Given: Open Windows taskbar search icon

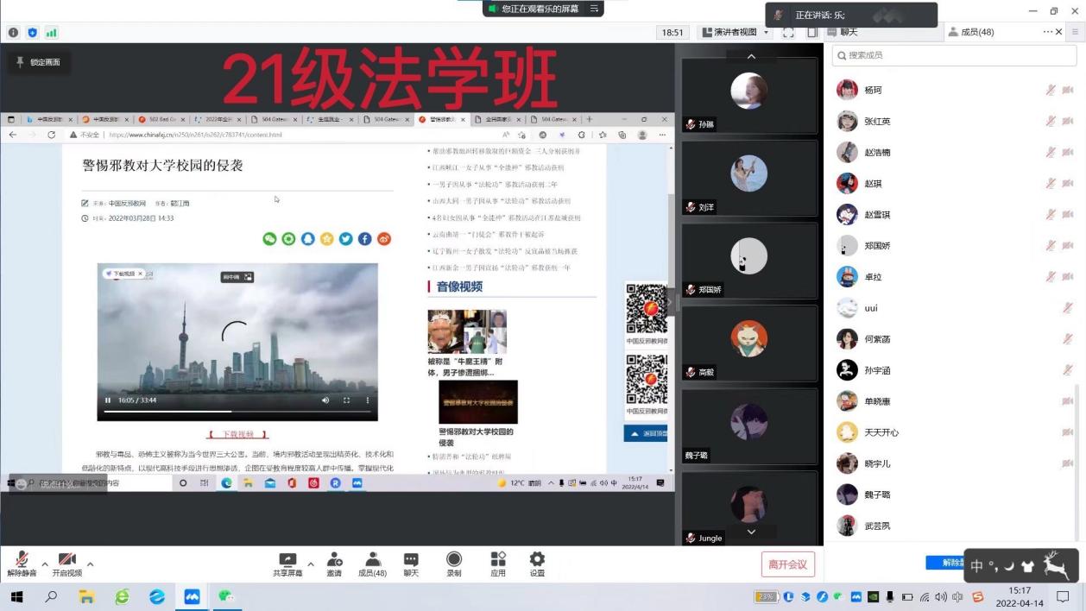Looking at the screenshot, I should coord(51,596).
